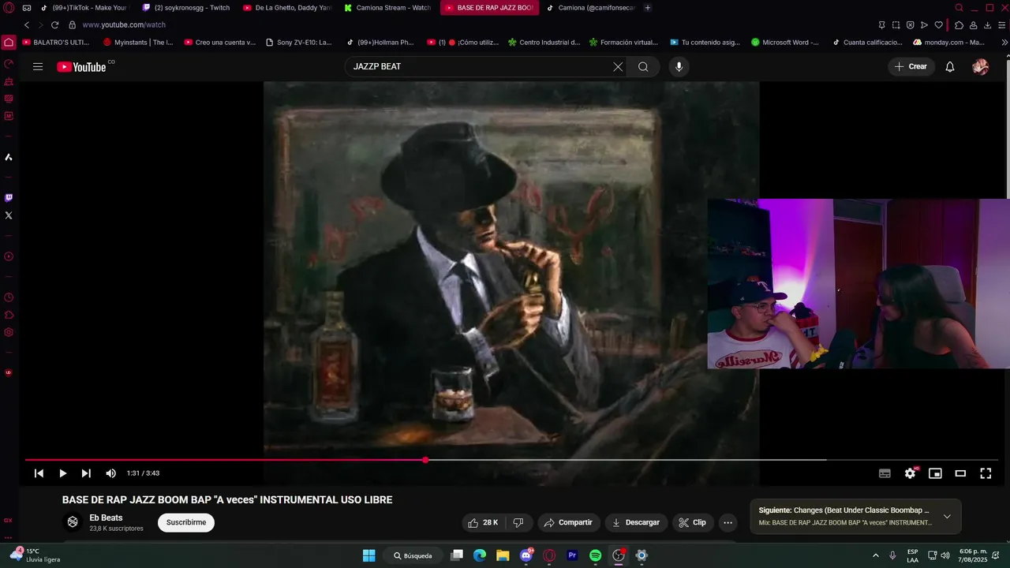Switch to the Camiona Stream tab

(x=388, y=8)
